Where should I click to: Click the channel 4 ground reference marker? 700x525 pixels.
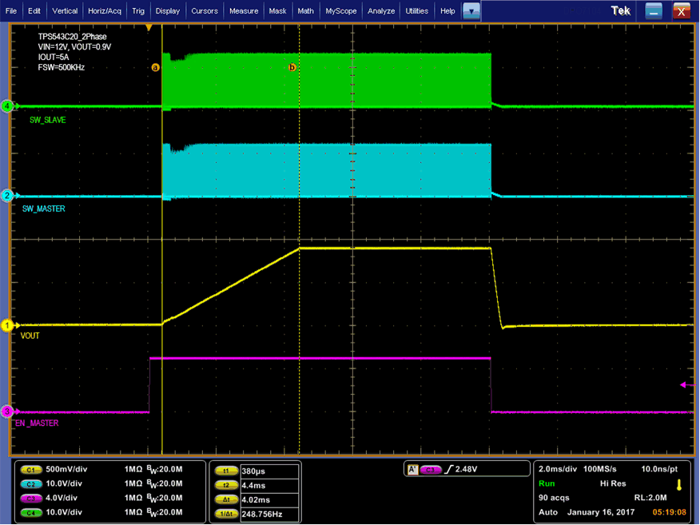point(7,106)
